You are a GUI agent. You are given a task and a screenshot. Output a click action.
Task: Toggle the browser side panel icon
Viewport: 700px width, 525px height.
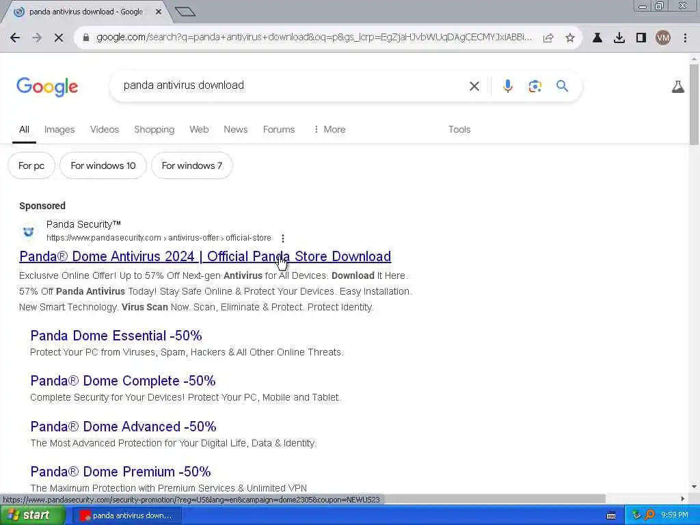641,38
